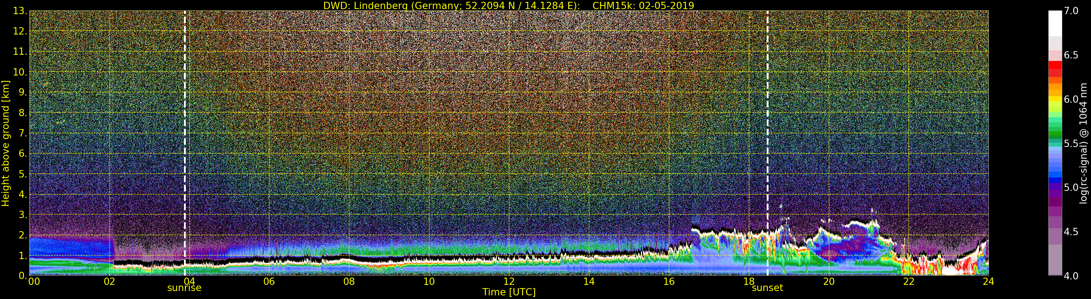Click the height tick label "2."
This screenshot has height=299, width=1091.
(23, 235)
